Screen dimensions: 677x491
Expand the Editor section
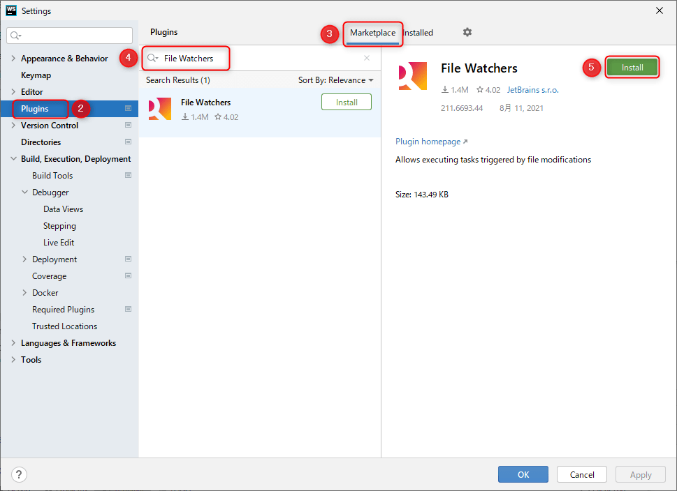point(13,92)
